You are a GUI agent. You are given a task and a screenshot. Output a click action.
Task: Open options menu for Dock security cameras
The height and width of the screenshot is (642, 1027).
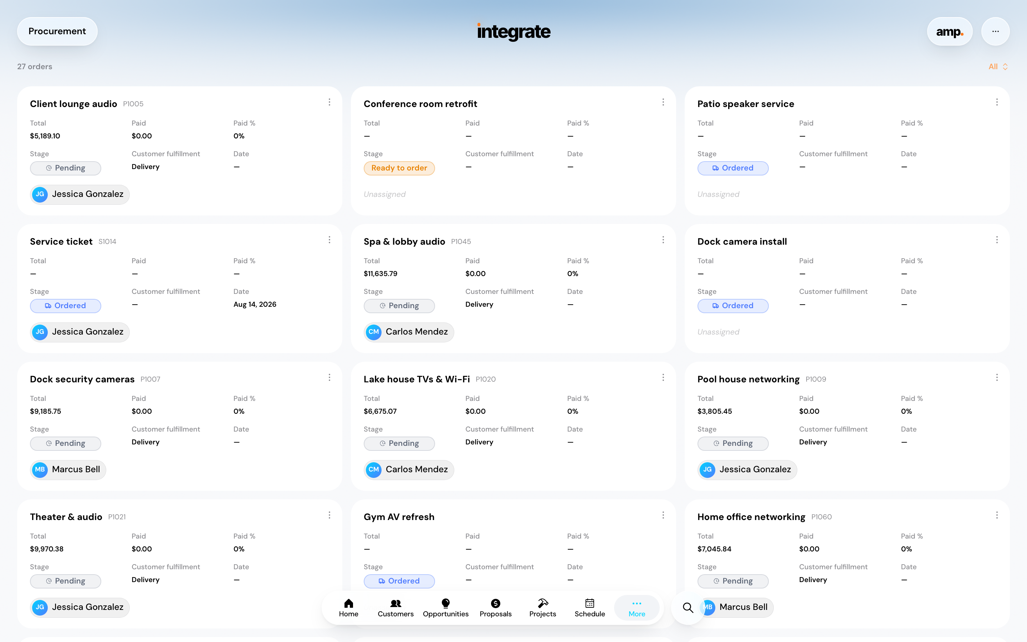(x=329, y=377)
